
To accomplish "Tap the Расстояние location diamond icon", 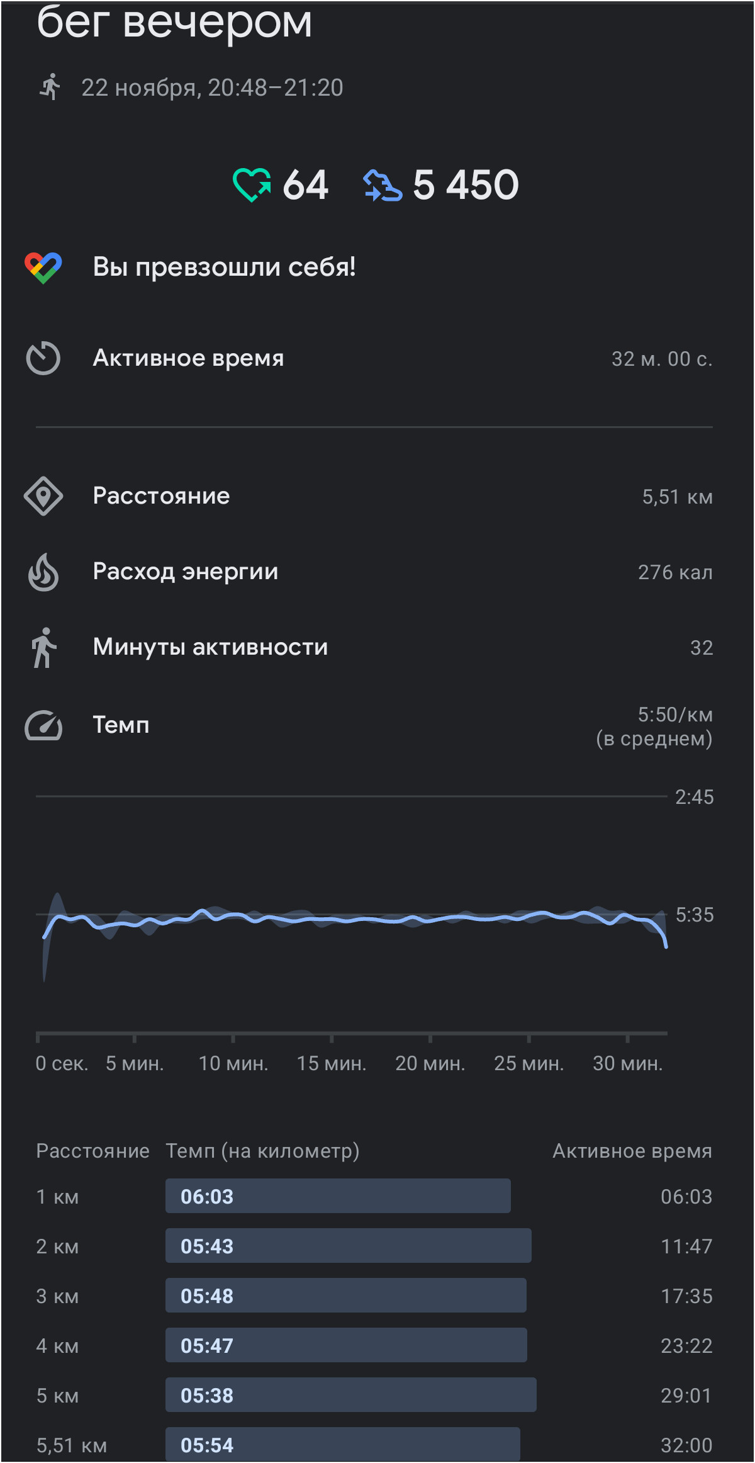I will point(43,496).
